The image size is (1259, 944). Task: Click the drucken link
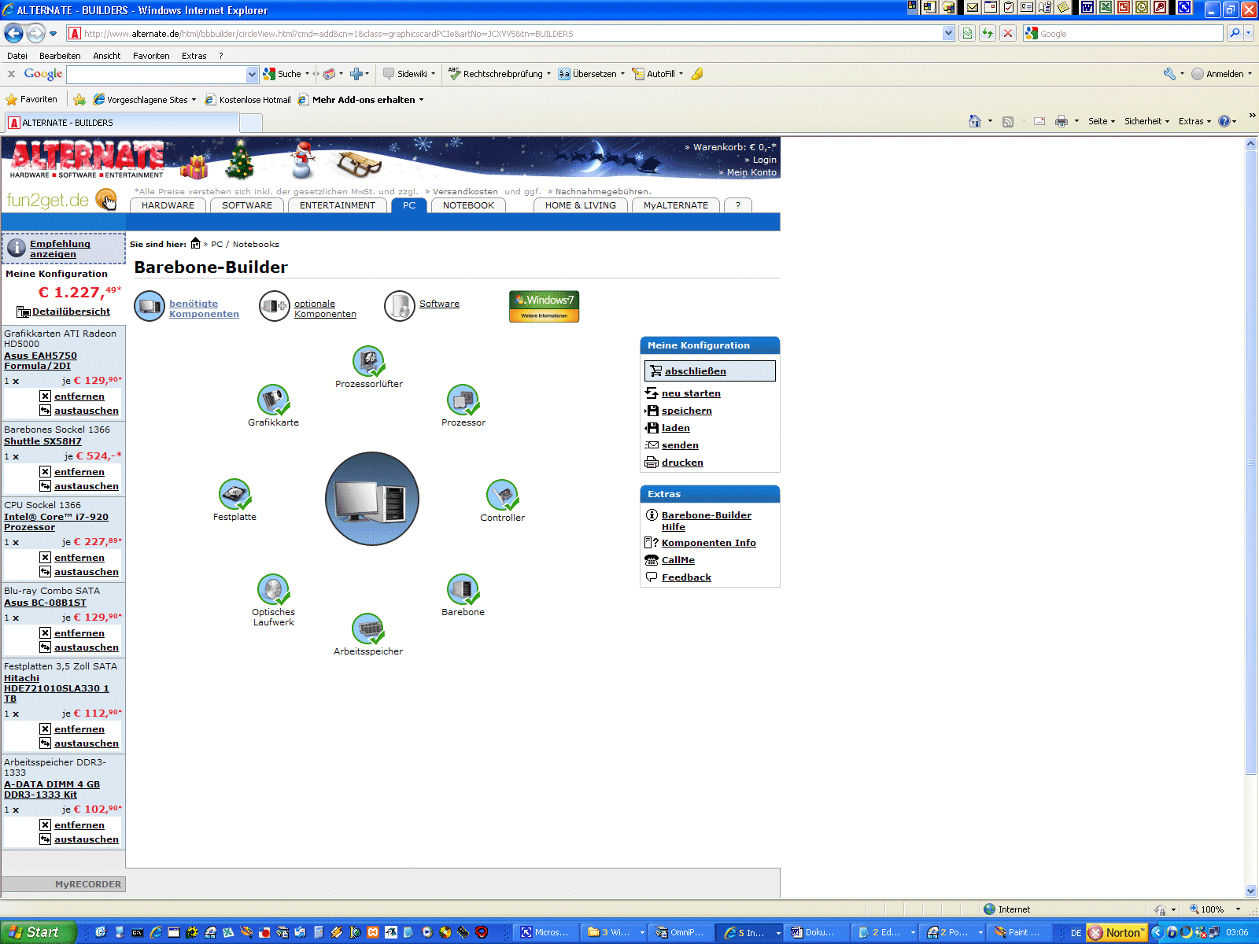click(x=682, y=463)
